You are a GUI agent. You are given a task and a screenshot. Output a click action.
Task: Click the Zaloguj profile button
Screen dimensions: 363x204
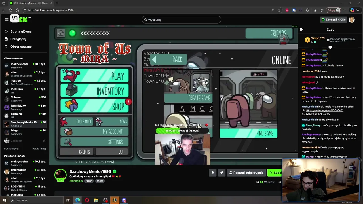[334, 10]
